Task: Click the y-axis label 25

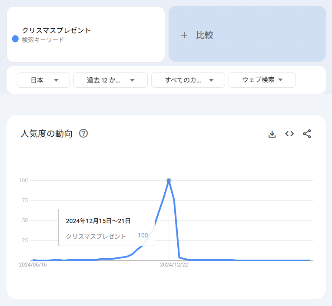Action: point(25,240)
